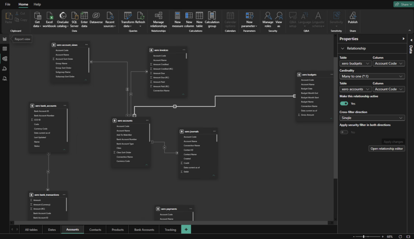Open the xero accounts table dropdown
Screen dimensions: 414x239
click(355, 89)
